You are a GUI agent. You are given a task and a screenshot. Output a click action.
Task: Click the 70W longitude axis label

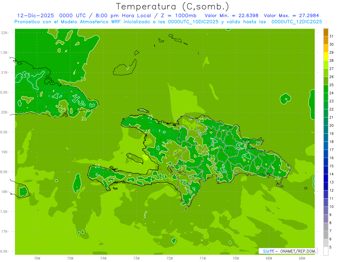pyautogui.click(x=236, y=258)
